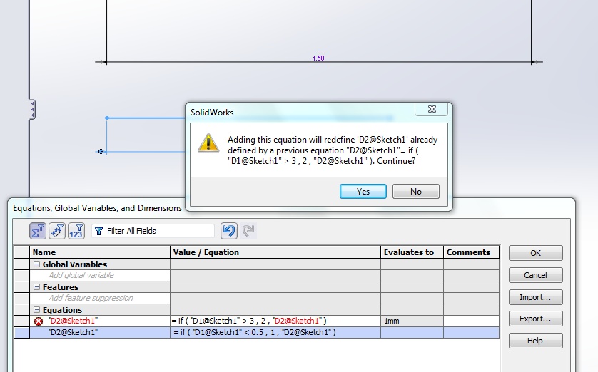Close the SolidWorks warning dialog
The height and width of the screenshot is (372, 598).
432,109
